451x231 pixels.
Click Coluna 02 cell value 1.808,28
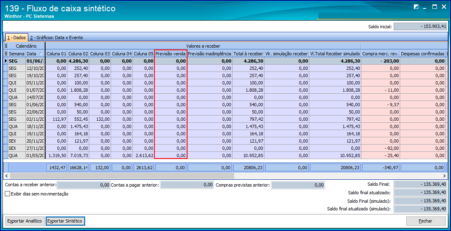(x=78, y=90)
